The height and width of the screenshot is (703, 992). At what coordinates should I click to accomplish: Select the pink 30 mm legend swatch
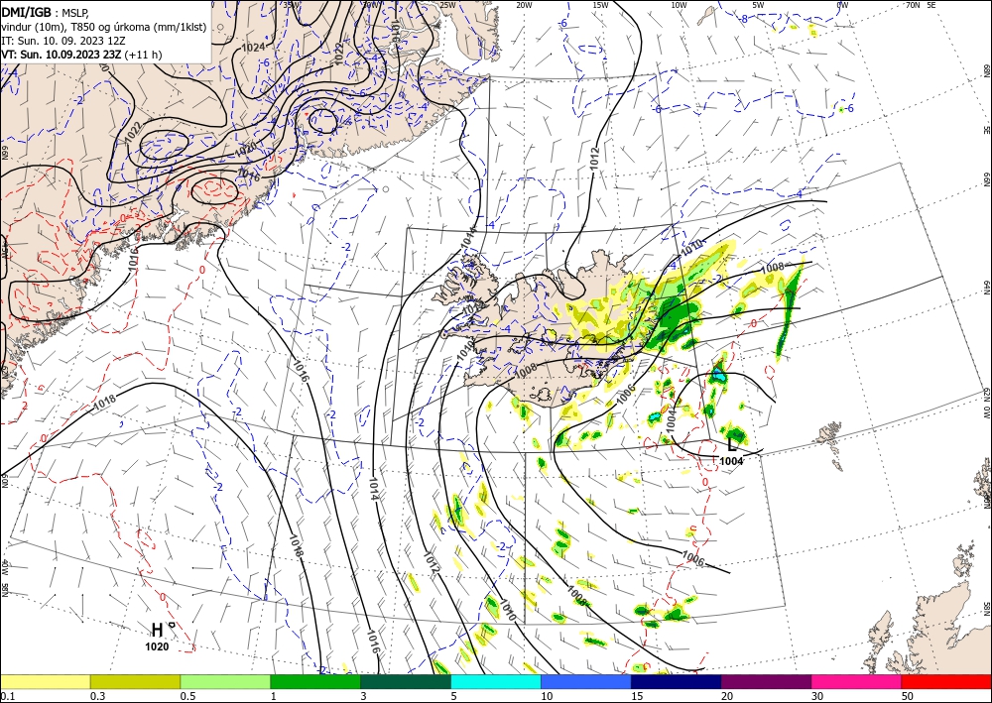[x=857, y=681]
